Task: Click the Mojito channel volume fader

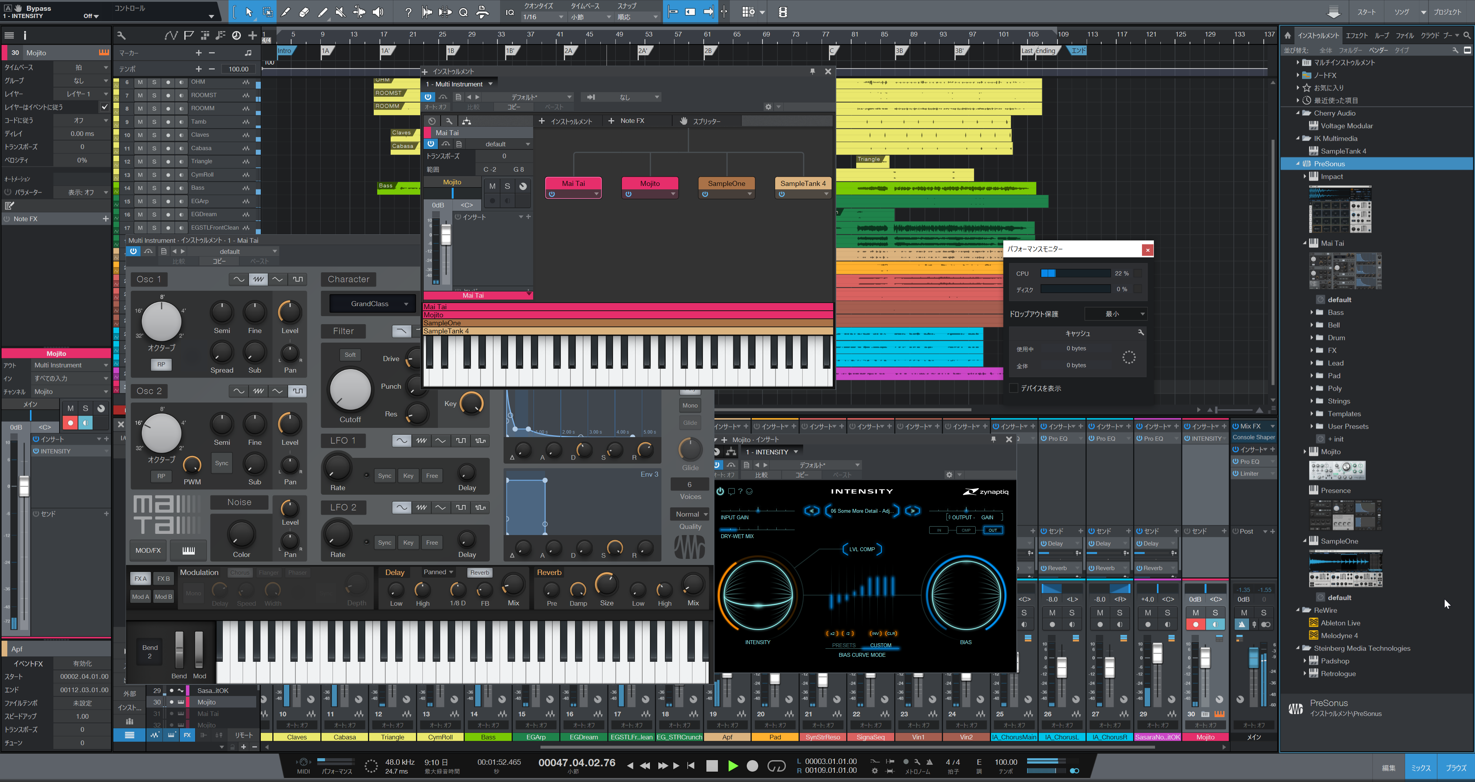Action: (1205, 658)
